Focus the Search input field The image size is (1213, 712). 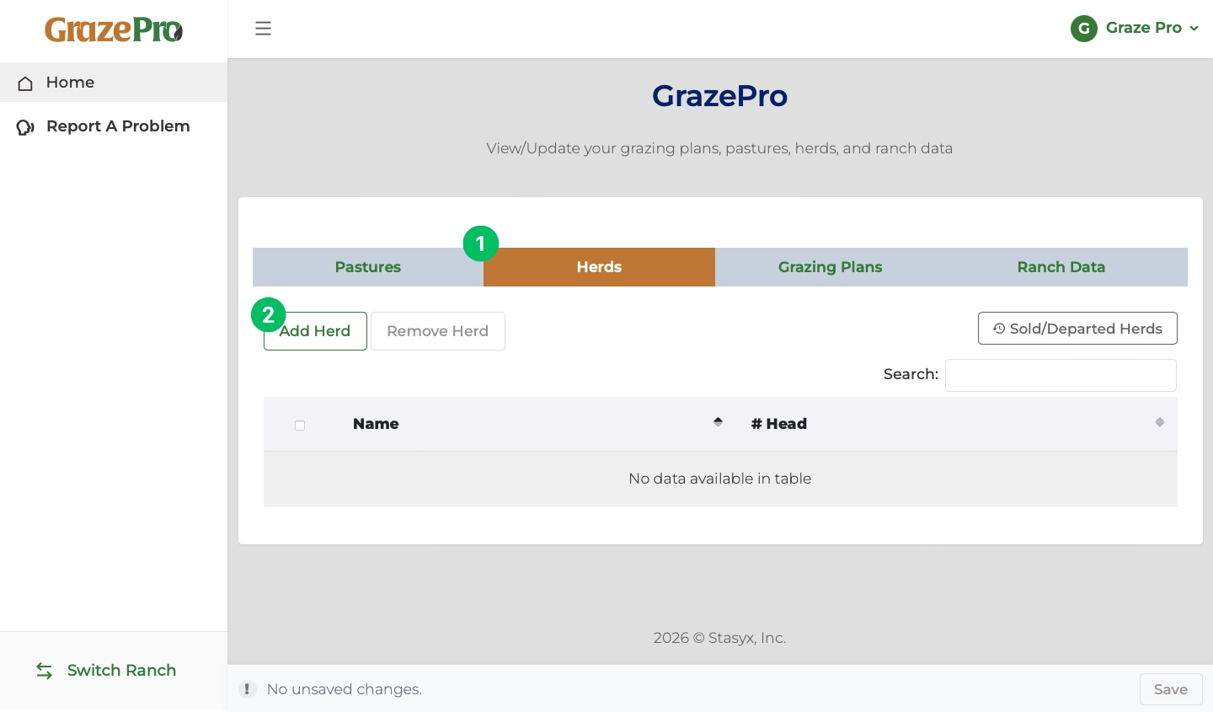click(1061, 375)
